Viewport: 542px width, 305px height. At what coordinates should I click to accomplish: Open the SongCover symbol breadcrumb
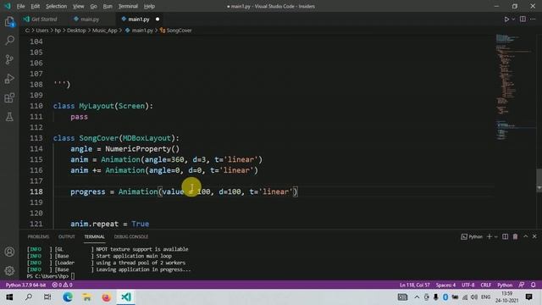point(179,30)
